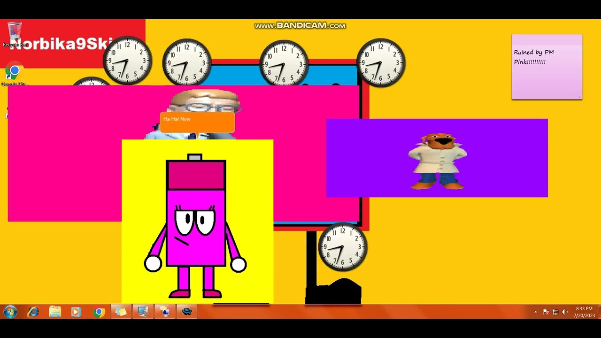Click the Show Desktop strip on the taskbar's far edge
Image resolution: width=601 pixels, height=338 pixels.
coord(599,312)
